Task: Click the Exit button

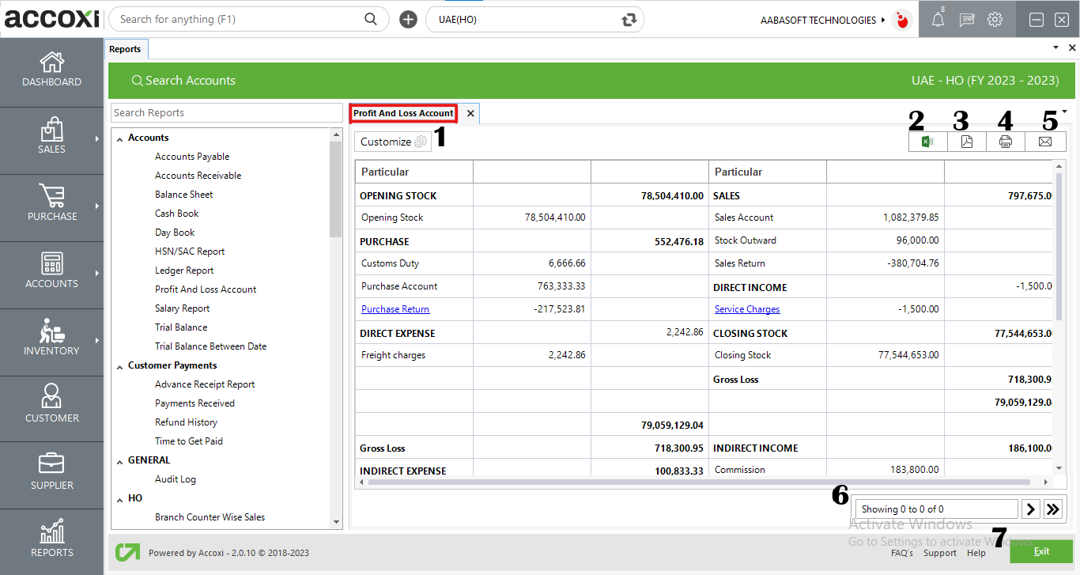Action: click(1041, 551)
